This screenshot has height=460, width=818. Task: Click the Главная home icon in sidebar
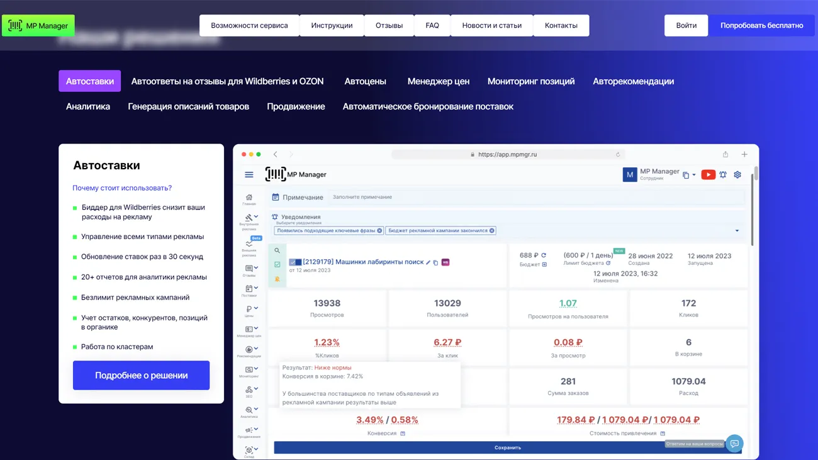pos(249,198)
